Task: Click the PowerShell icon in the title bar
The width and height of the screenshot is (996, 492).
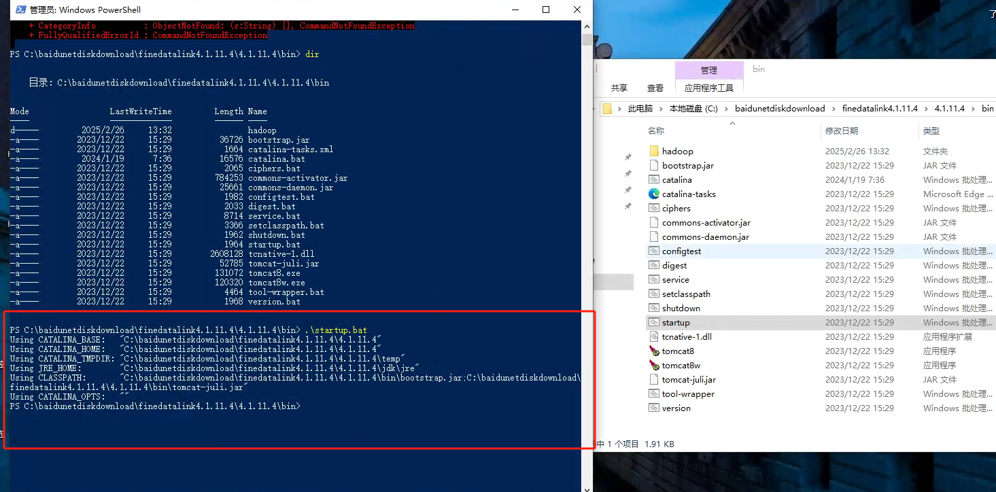Action: tap(21, 10)
